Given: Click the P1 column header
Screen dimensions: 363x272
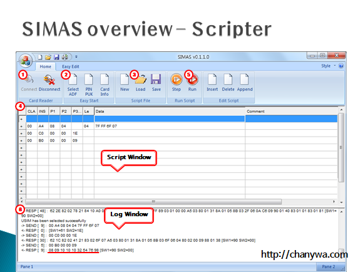Looking at the screenshot, I should pyautogui.click(x=54, y=112).
